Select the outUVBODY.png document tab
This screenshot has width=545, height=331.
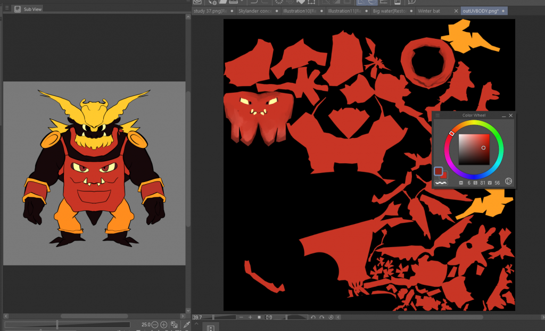(x=484, y=11)
